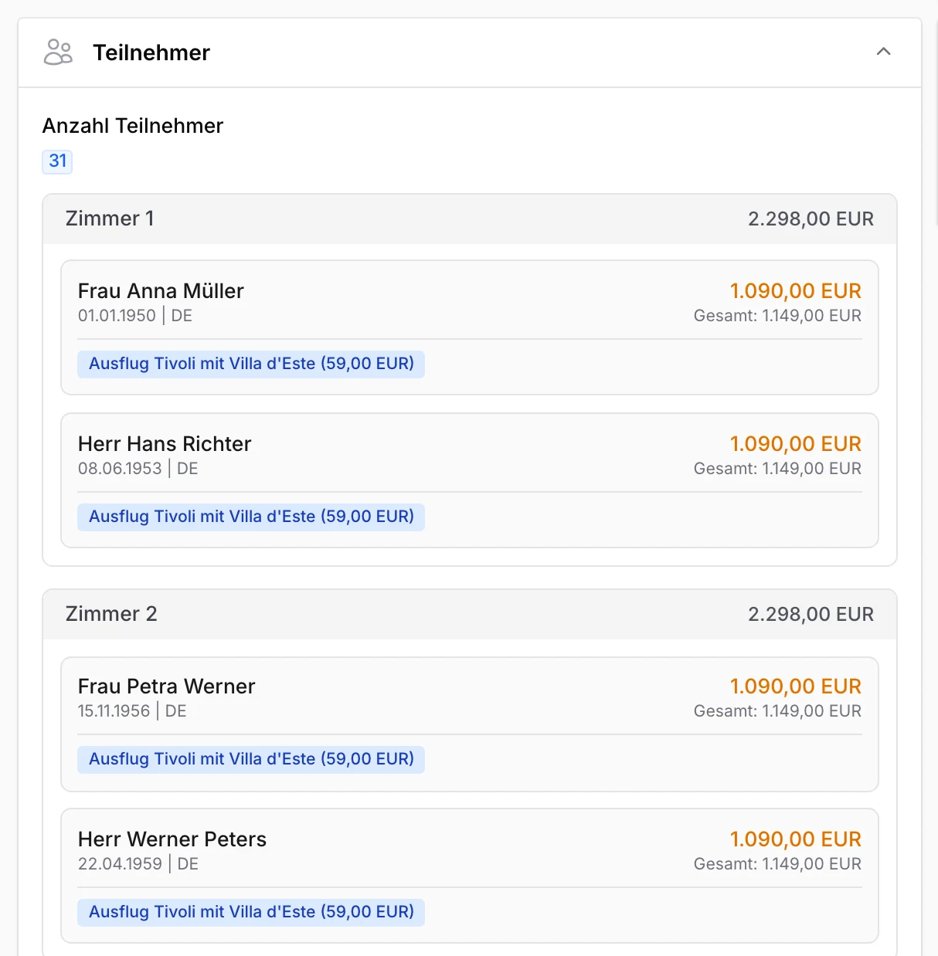Click Anna Müller's Gesamt 1.149,00 EUR
This screenshot has height=956, width=938.
(777, 315)
